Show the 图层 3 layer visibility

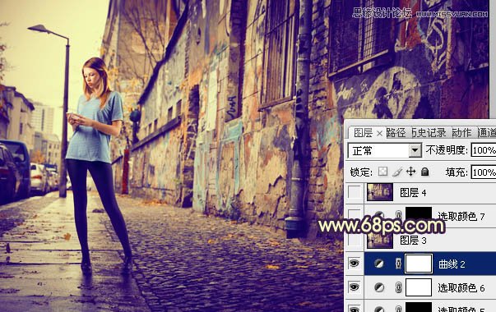354,240
